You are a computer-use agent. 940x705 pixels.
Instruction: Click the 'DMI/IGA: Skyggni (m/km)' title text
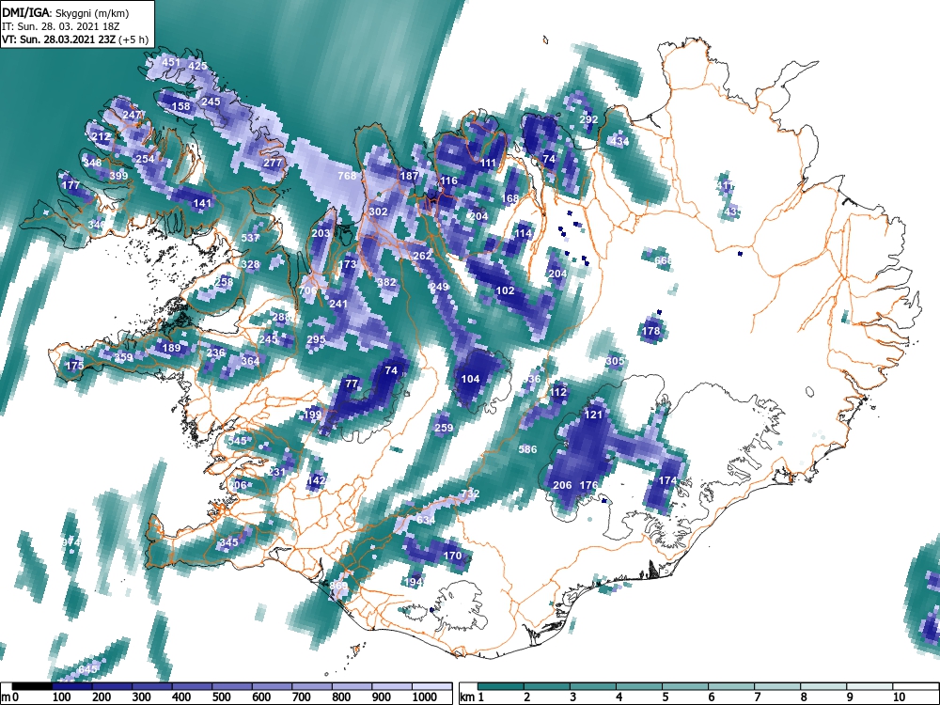tap(65, 12)
